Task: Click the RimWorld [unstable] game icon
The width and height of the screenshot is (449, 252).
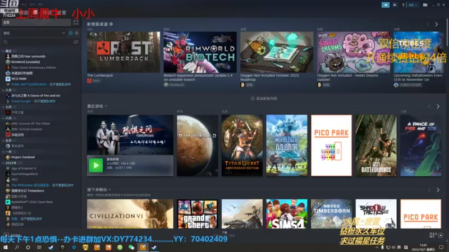Action: pyautogui.click(x=8, y=62)
